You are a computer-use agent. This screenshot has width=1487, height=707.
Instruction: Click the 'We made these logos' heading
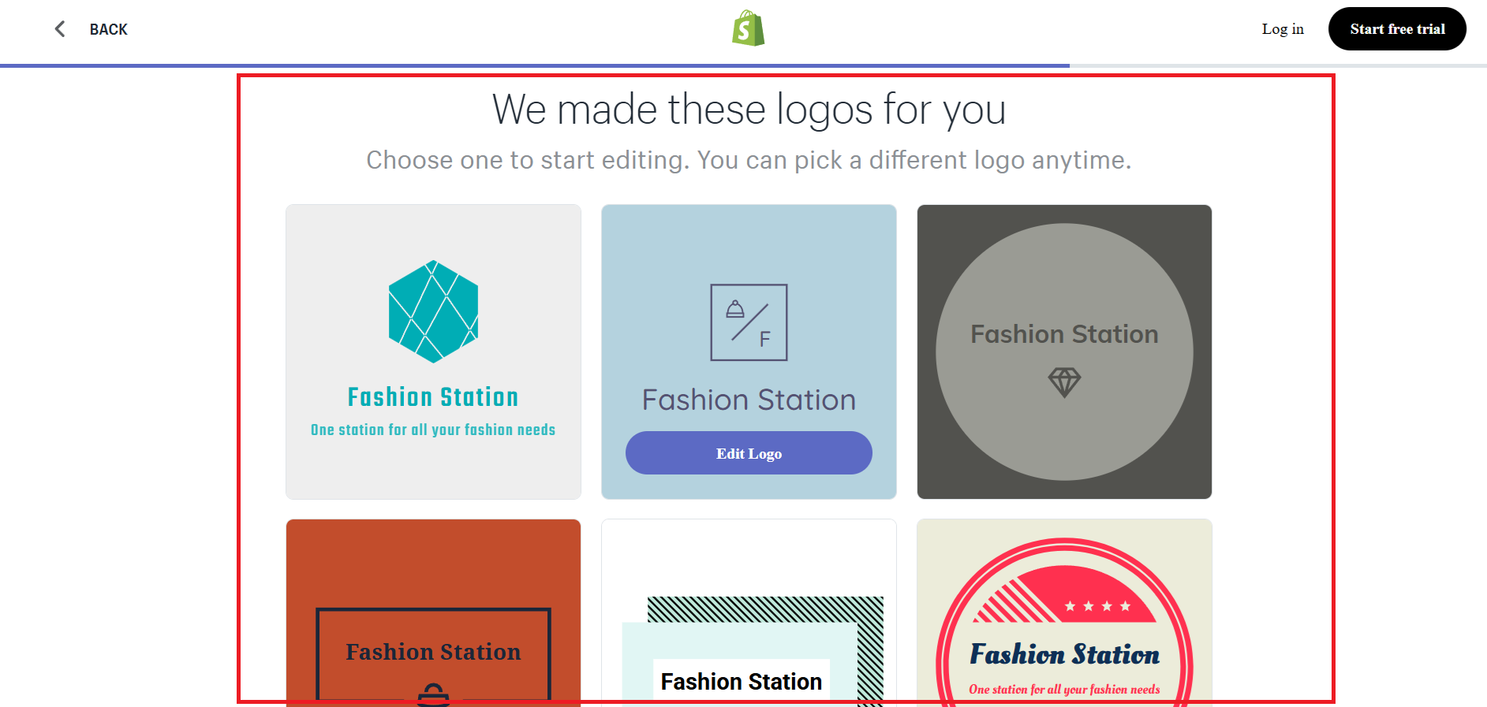point(749,110)
